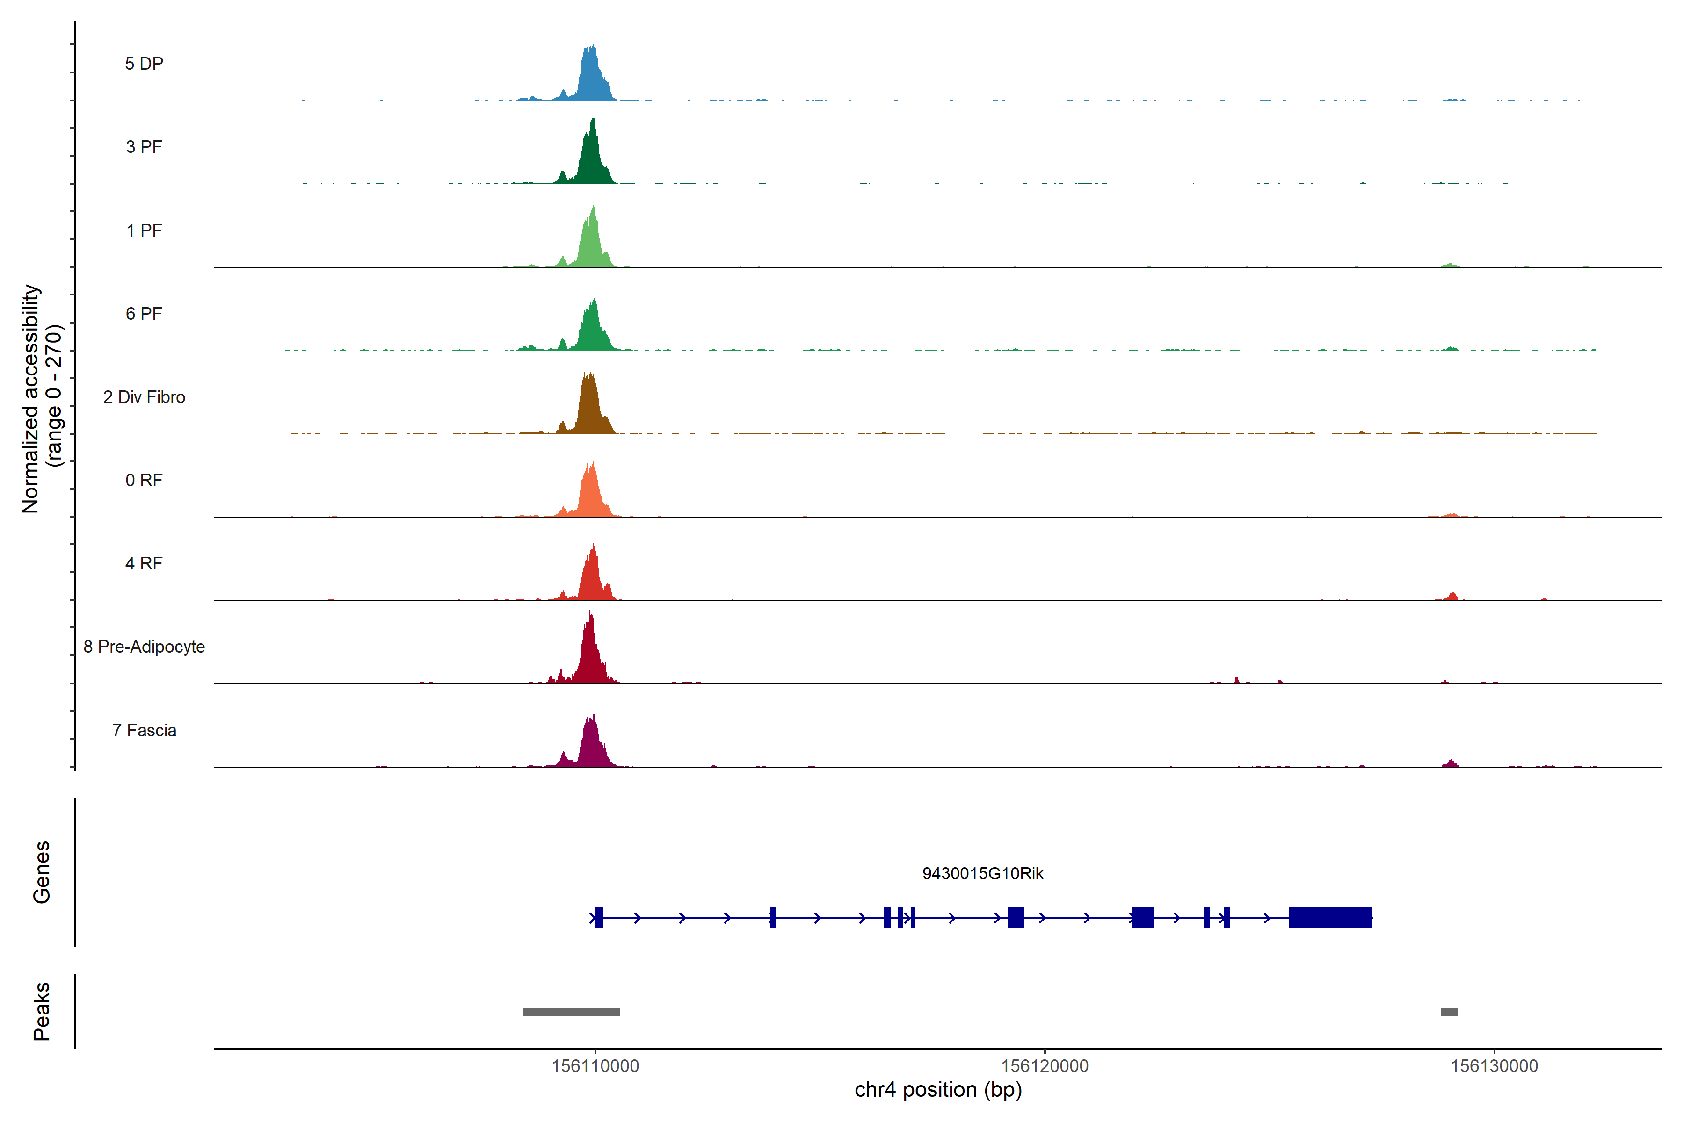
Task: Click the largest last exon block
Action: pyautogui.click(x=1329, y=917)
